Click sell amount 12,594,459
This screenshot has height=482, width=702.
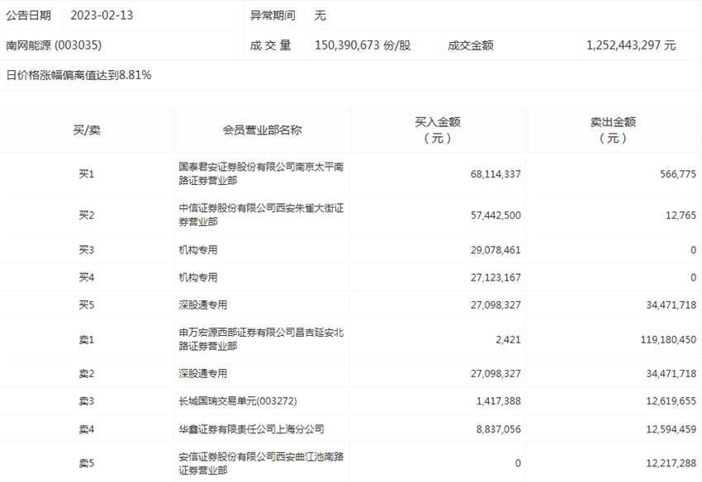[x=671, y=430]
